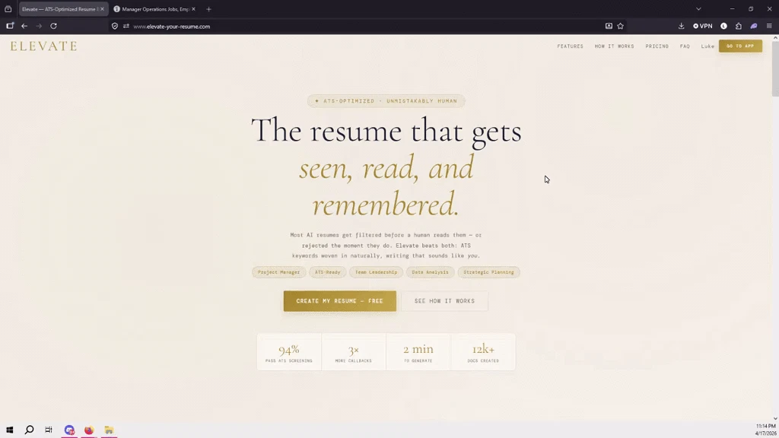Open site permissions icon in address bar
Image resolution: width=779 pixels, height=438 pixels.
coord(126,27)
